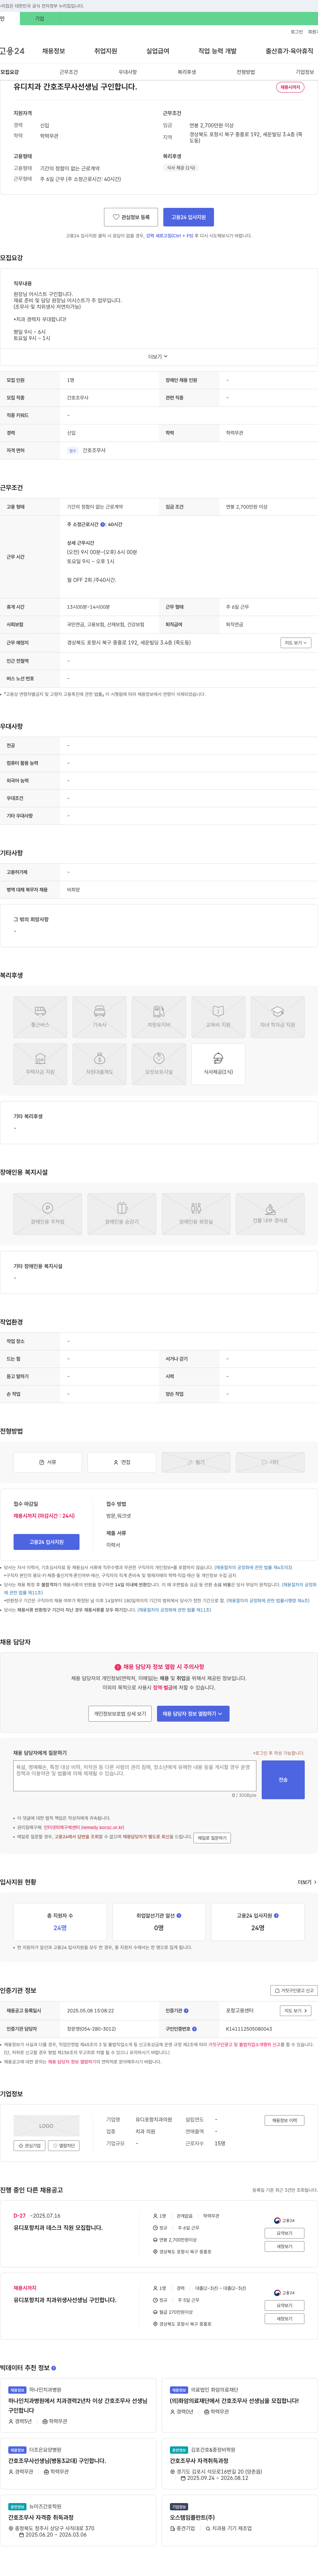Click the 거짓구인광고 신고 button

pos(294,1991)
